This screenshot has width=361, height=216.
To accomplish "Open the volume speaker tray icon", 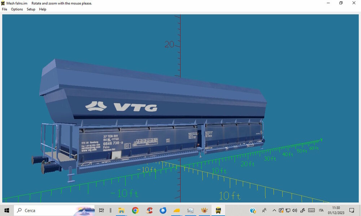I will [x=295, y=210].
